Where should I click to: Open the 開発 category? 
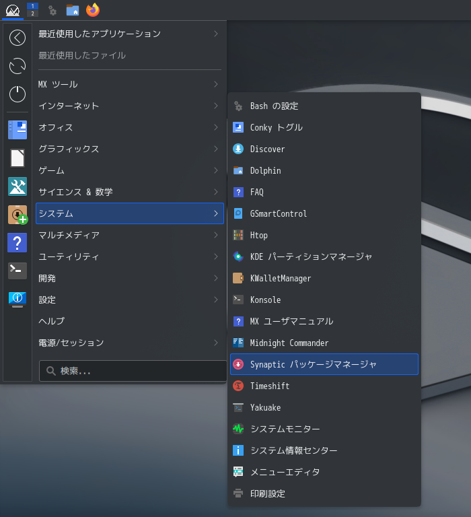(130, 278)
